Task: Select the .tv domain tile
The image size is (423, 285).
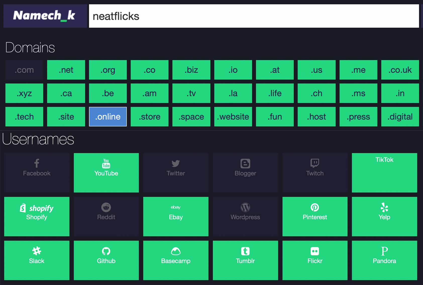Action: pyautogui.click(x=191, y=93)
